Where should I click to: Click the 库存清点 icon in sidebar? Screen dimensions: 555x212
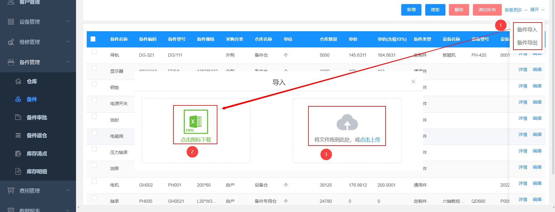(x=18, y=153)
